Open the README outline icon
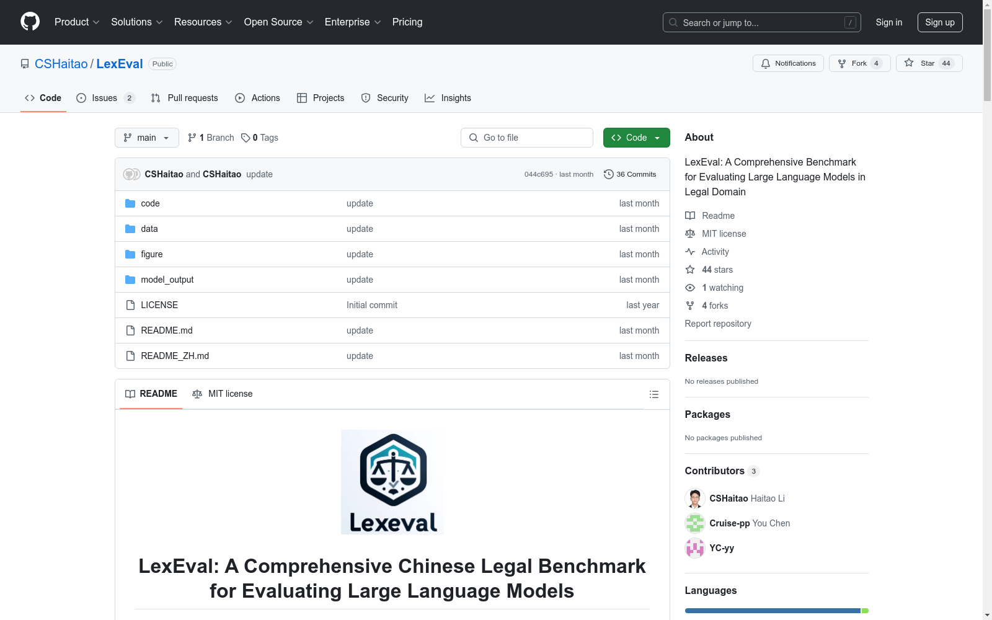 pyautogui.click(x=653, y=394)
